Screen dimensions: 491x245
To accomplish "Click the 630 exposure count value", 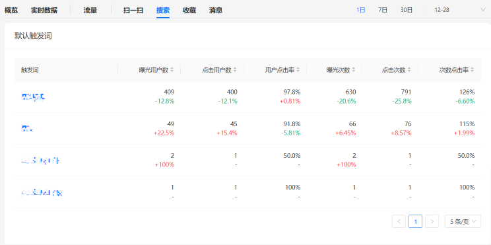I will tap(350, 92).
